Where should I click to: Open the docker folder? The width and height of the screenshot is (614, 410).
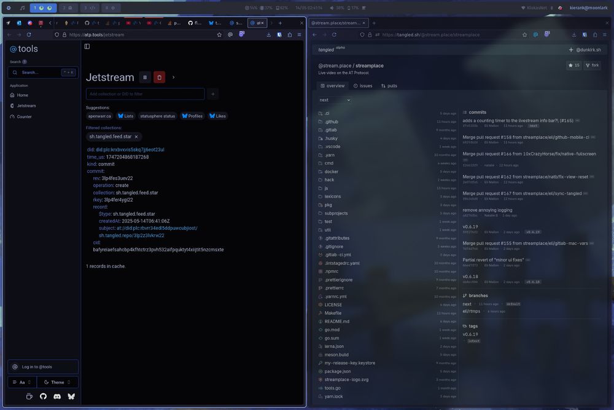point(332,171)
